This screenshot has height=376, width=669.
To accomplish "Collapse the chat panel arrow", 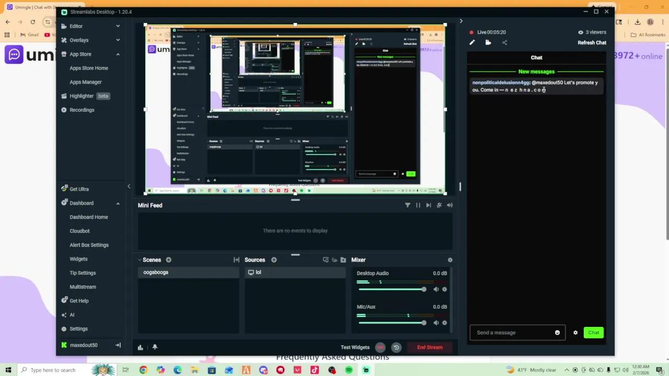I will pos(461,21).
